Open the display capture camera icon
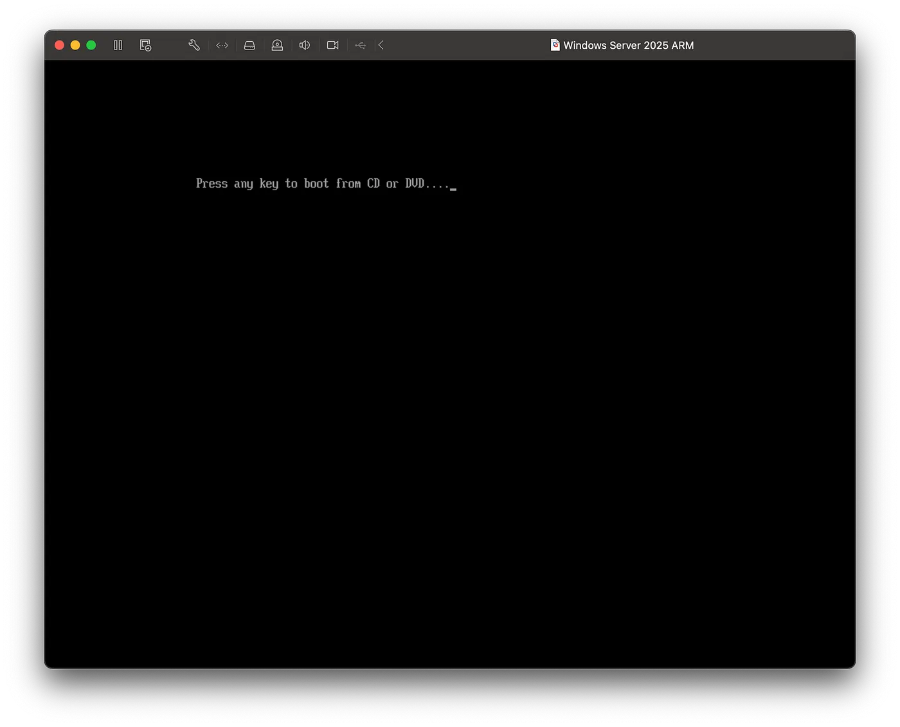The width and height of the screenshot is (900, 727). tap(332, 45)
